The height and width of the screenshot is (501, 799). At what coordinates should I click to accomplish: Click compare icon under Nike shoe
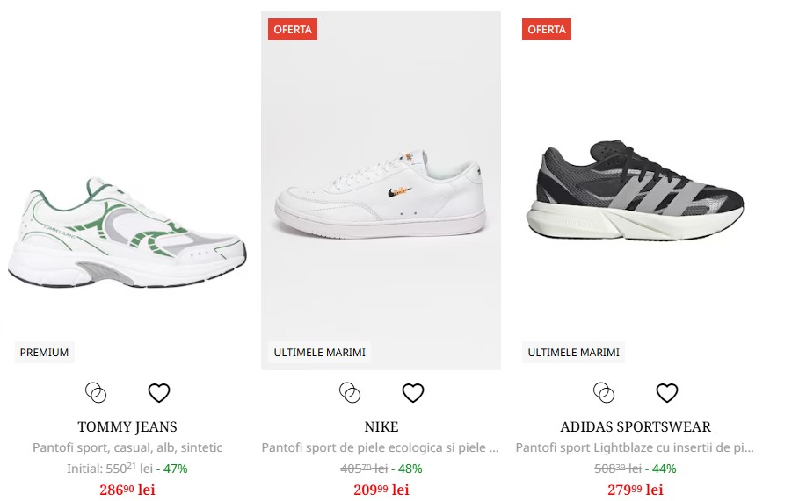click(x=350, y=392)
